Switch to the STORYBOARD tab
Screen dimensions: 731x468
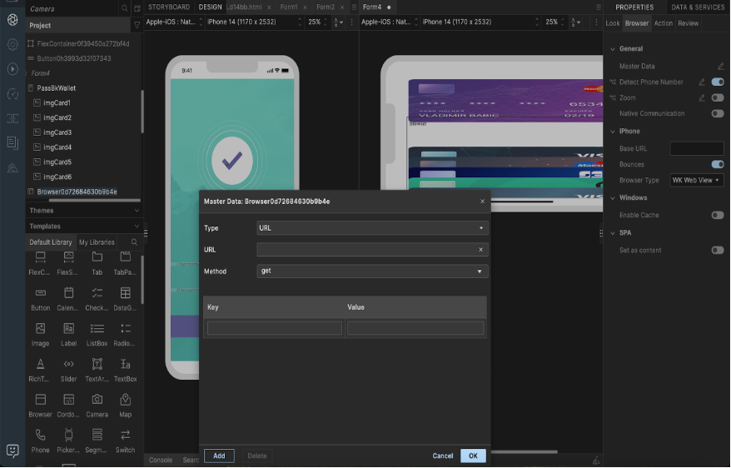169,7
